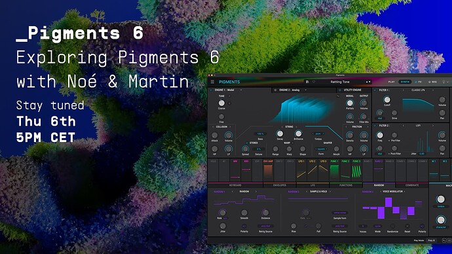Open the Play Mode Poly 8 dropdown
The height and width of the screenshot is (254, 452).
tap(432, 240)
